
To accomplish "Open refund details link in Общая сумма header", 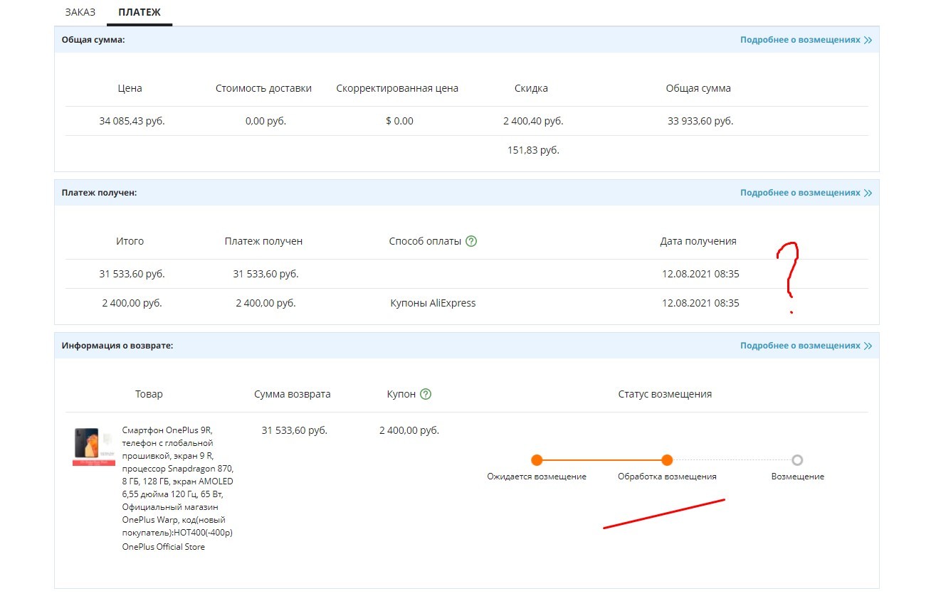I will (x=806, y=40).
